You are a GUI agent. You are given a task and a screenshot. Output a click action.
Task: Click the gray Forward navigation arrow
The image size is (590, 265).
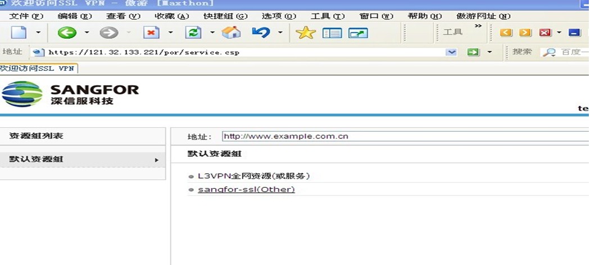[x=109, y=32]
